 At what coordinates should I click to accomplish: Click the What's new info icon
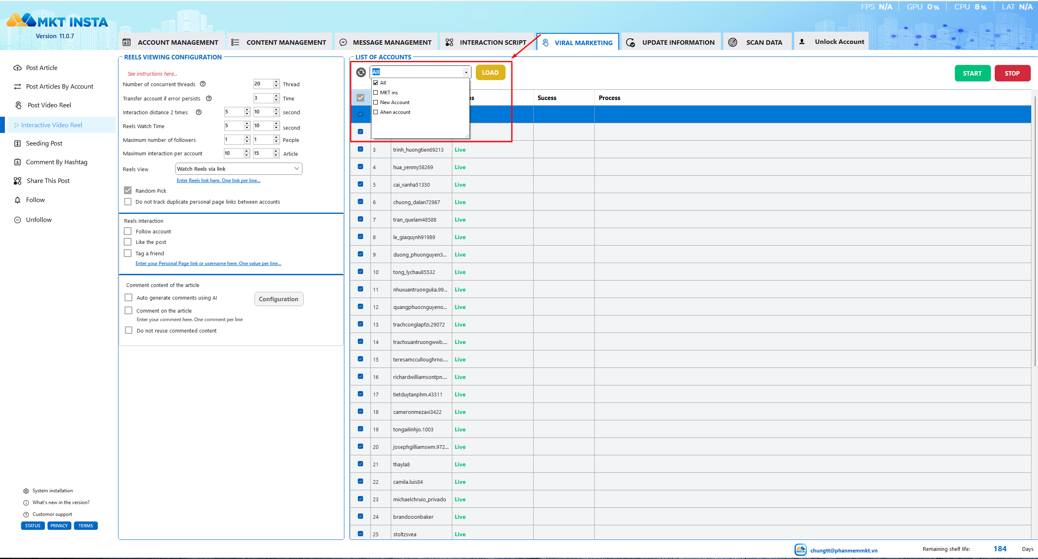point(26,503)
